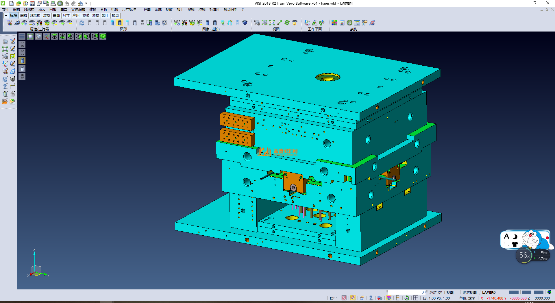
Task: Expand the quick access toolbar dropdown arrow
Action: coord(86,3)
